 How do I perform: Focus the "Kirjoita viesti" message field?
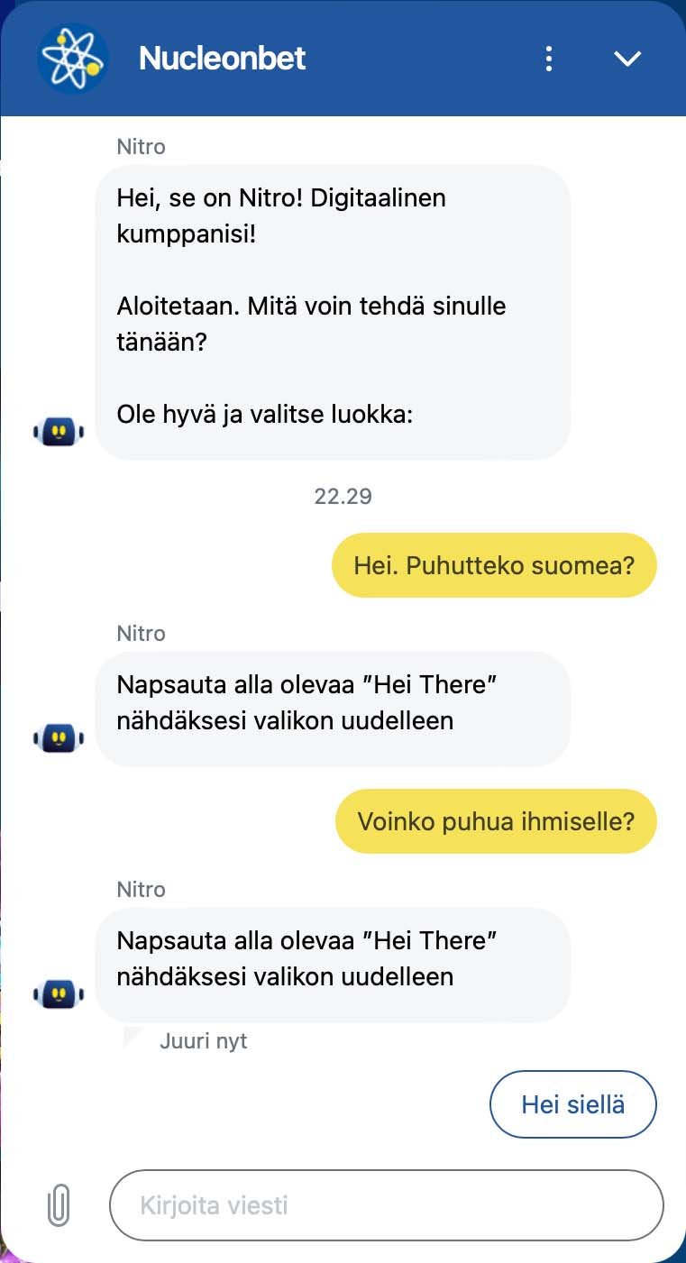[x=386, y=1205]
